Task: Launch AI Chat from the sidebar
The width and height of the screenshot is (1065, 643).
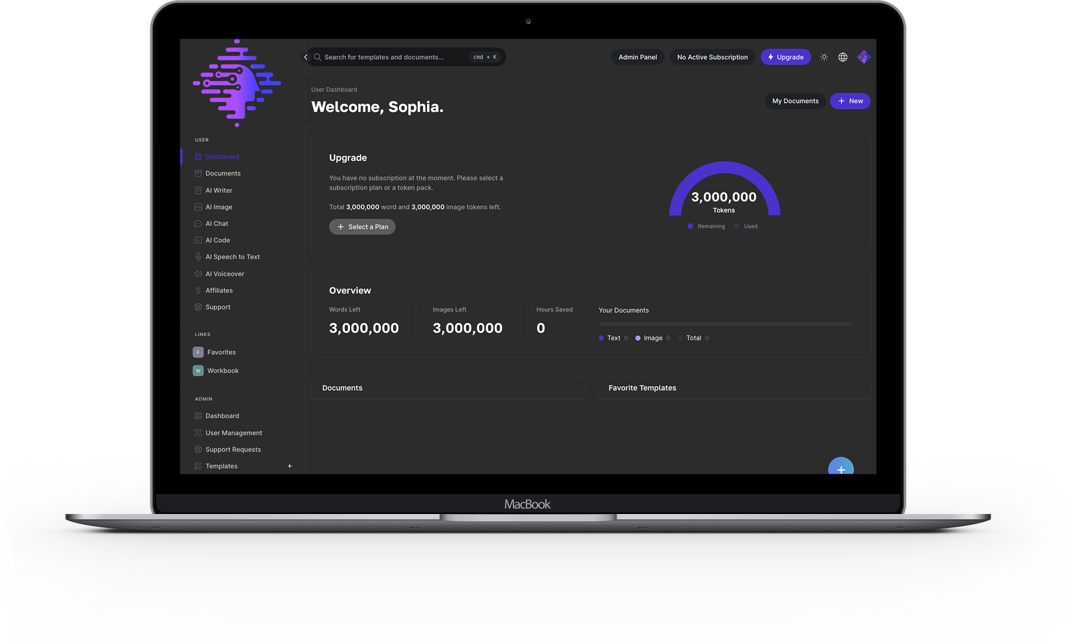Action: pos(217,223)
